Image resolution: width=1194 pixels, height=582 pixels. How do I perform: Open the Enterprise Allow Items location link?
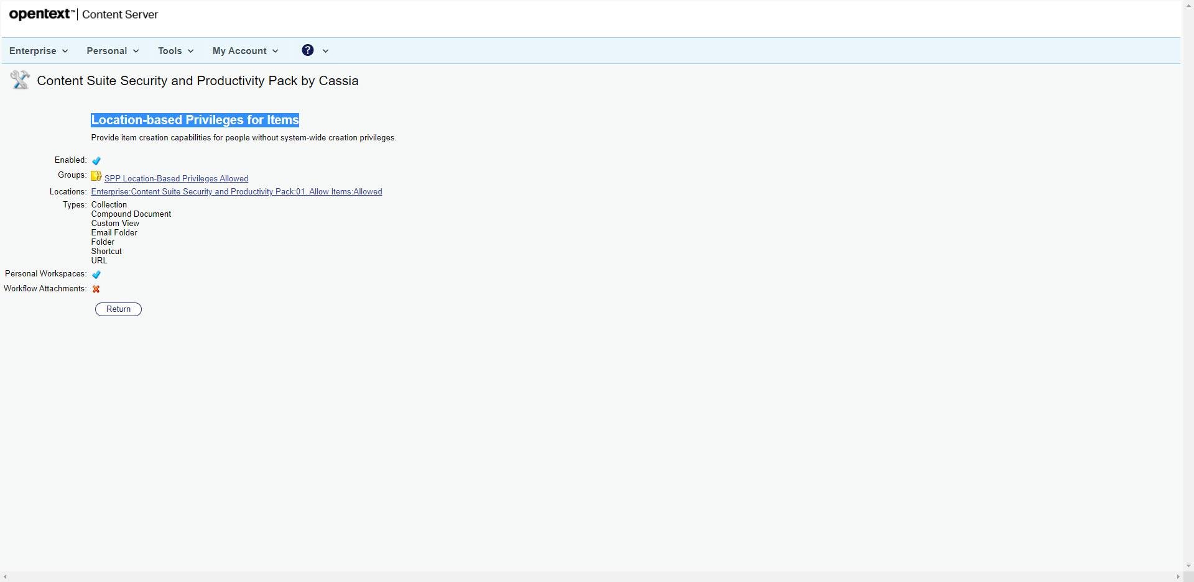pyautogui.click(x=236, y=192)
